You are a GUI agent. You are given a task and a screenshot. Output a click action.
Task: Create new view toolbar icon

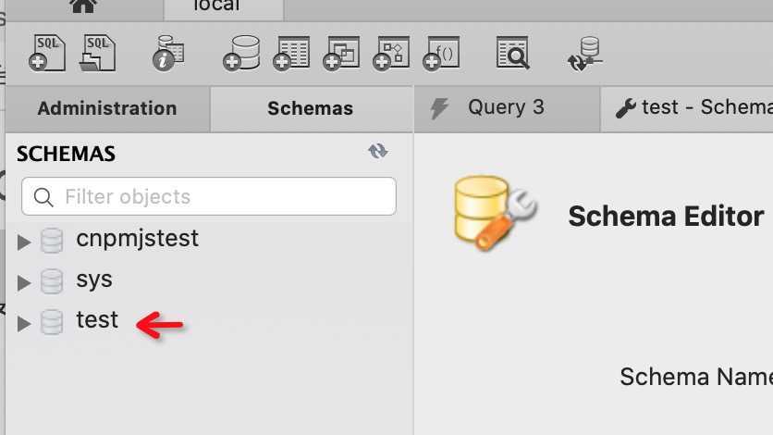click(x=341, y=54)
